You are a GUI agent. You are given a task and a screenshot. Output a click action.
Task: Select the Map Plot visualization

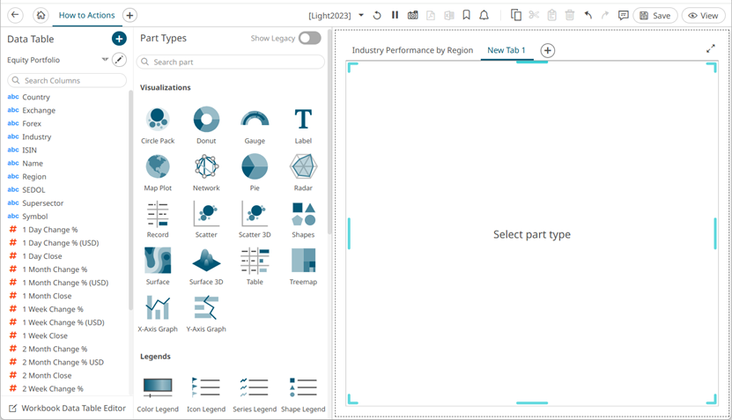click(158, 173)
